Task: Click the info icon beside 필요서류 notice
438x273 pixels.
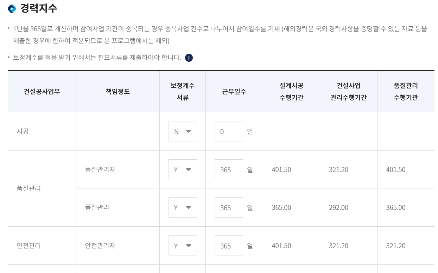Action: [x=189, y=58]
